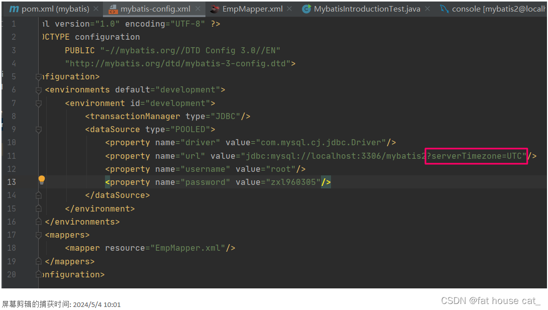The image size is (548, 310).
Task: Collapse the environment id development fold arrow
Action: (39, 103)
